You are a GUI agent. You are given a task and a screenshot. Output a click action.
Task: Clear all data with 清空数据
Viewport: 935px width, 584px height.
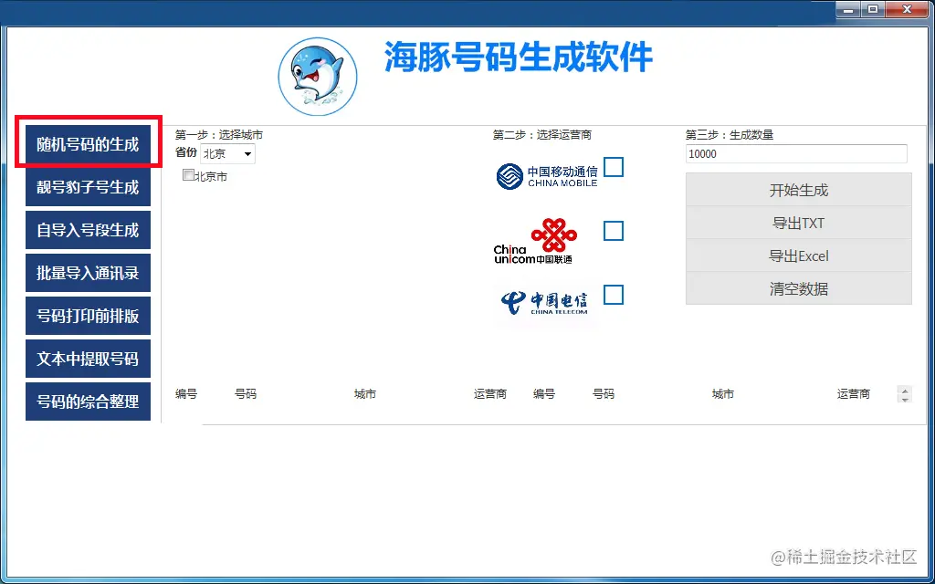pos(798,289)
